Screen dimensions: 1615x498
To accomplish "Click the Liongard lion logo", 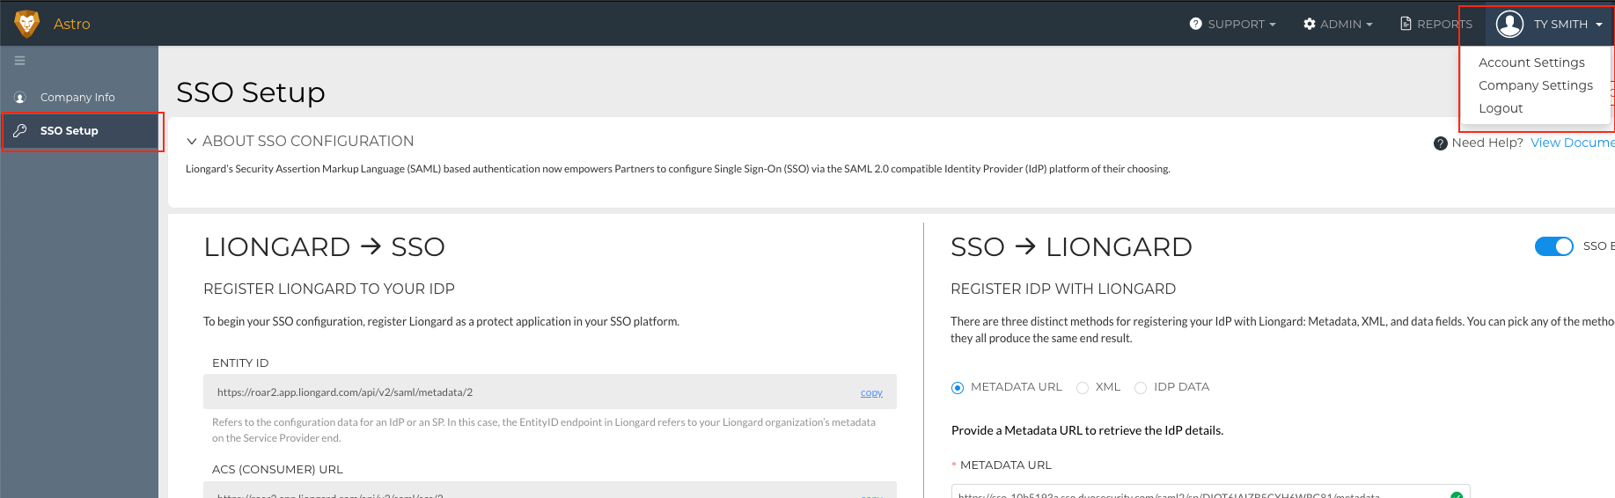I will click(27, 24).
